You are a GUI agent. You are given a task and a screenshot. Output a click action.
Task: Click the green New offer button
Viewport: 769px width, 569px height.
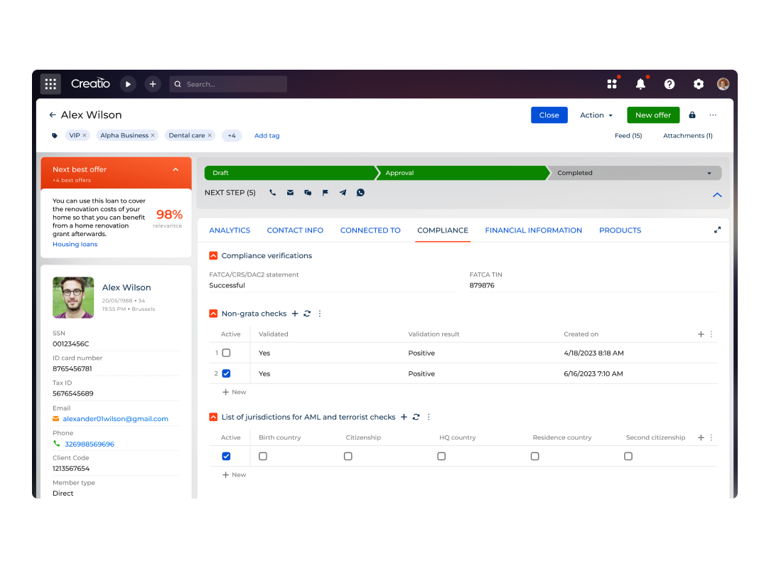point(652,115)
